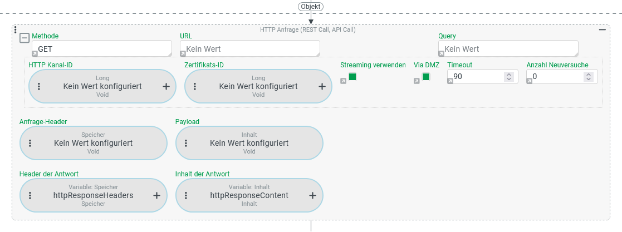Open three-dot menu of Payload field
The width and height of the screenshot is (622, 232).
186,143
